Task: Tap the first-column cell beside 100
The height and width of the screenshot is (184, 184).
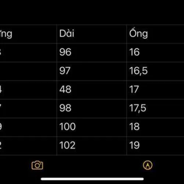Action: coord(28,127)
